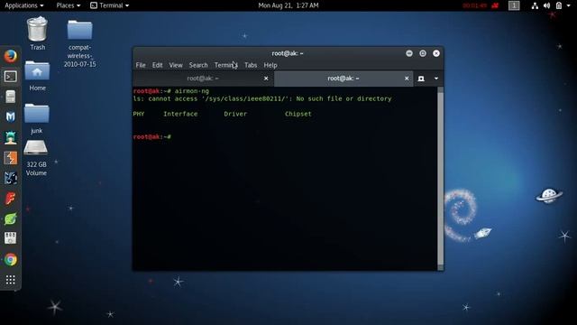Open the Trash desktop icon
577x325 pixels.
38,34
